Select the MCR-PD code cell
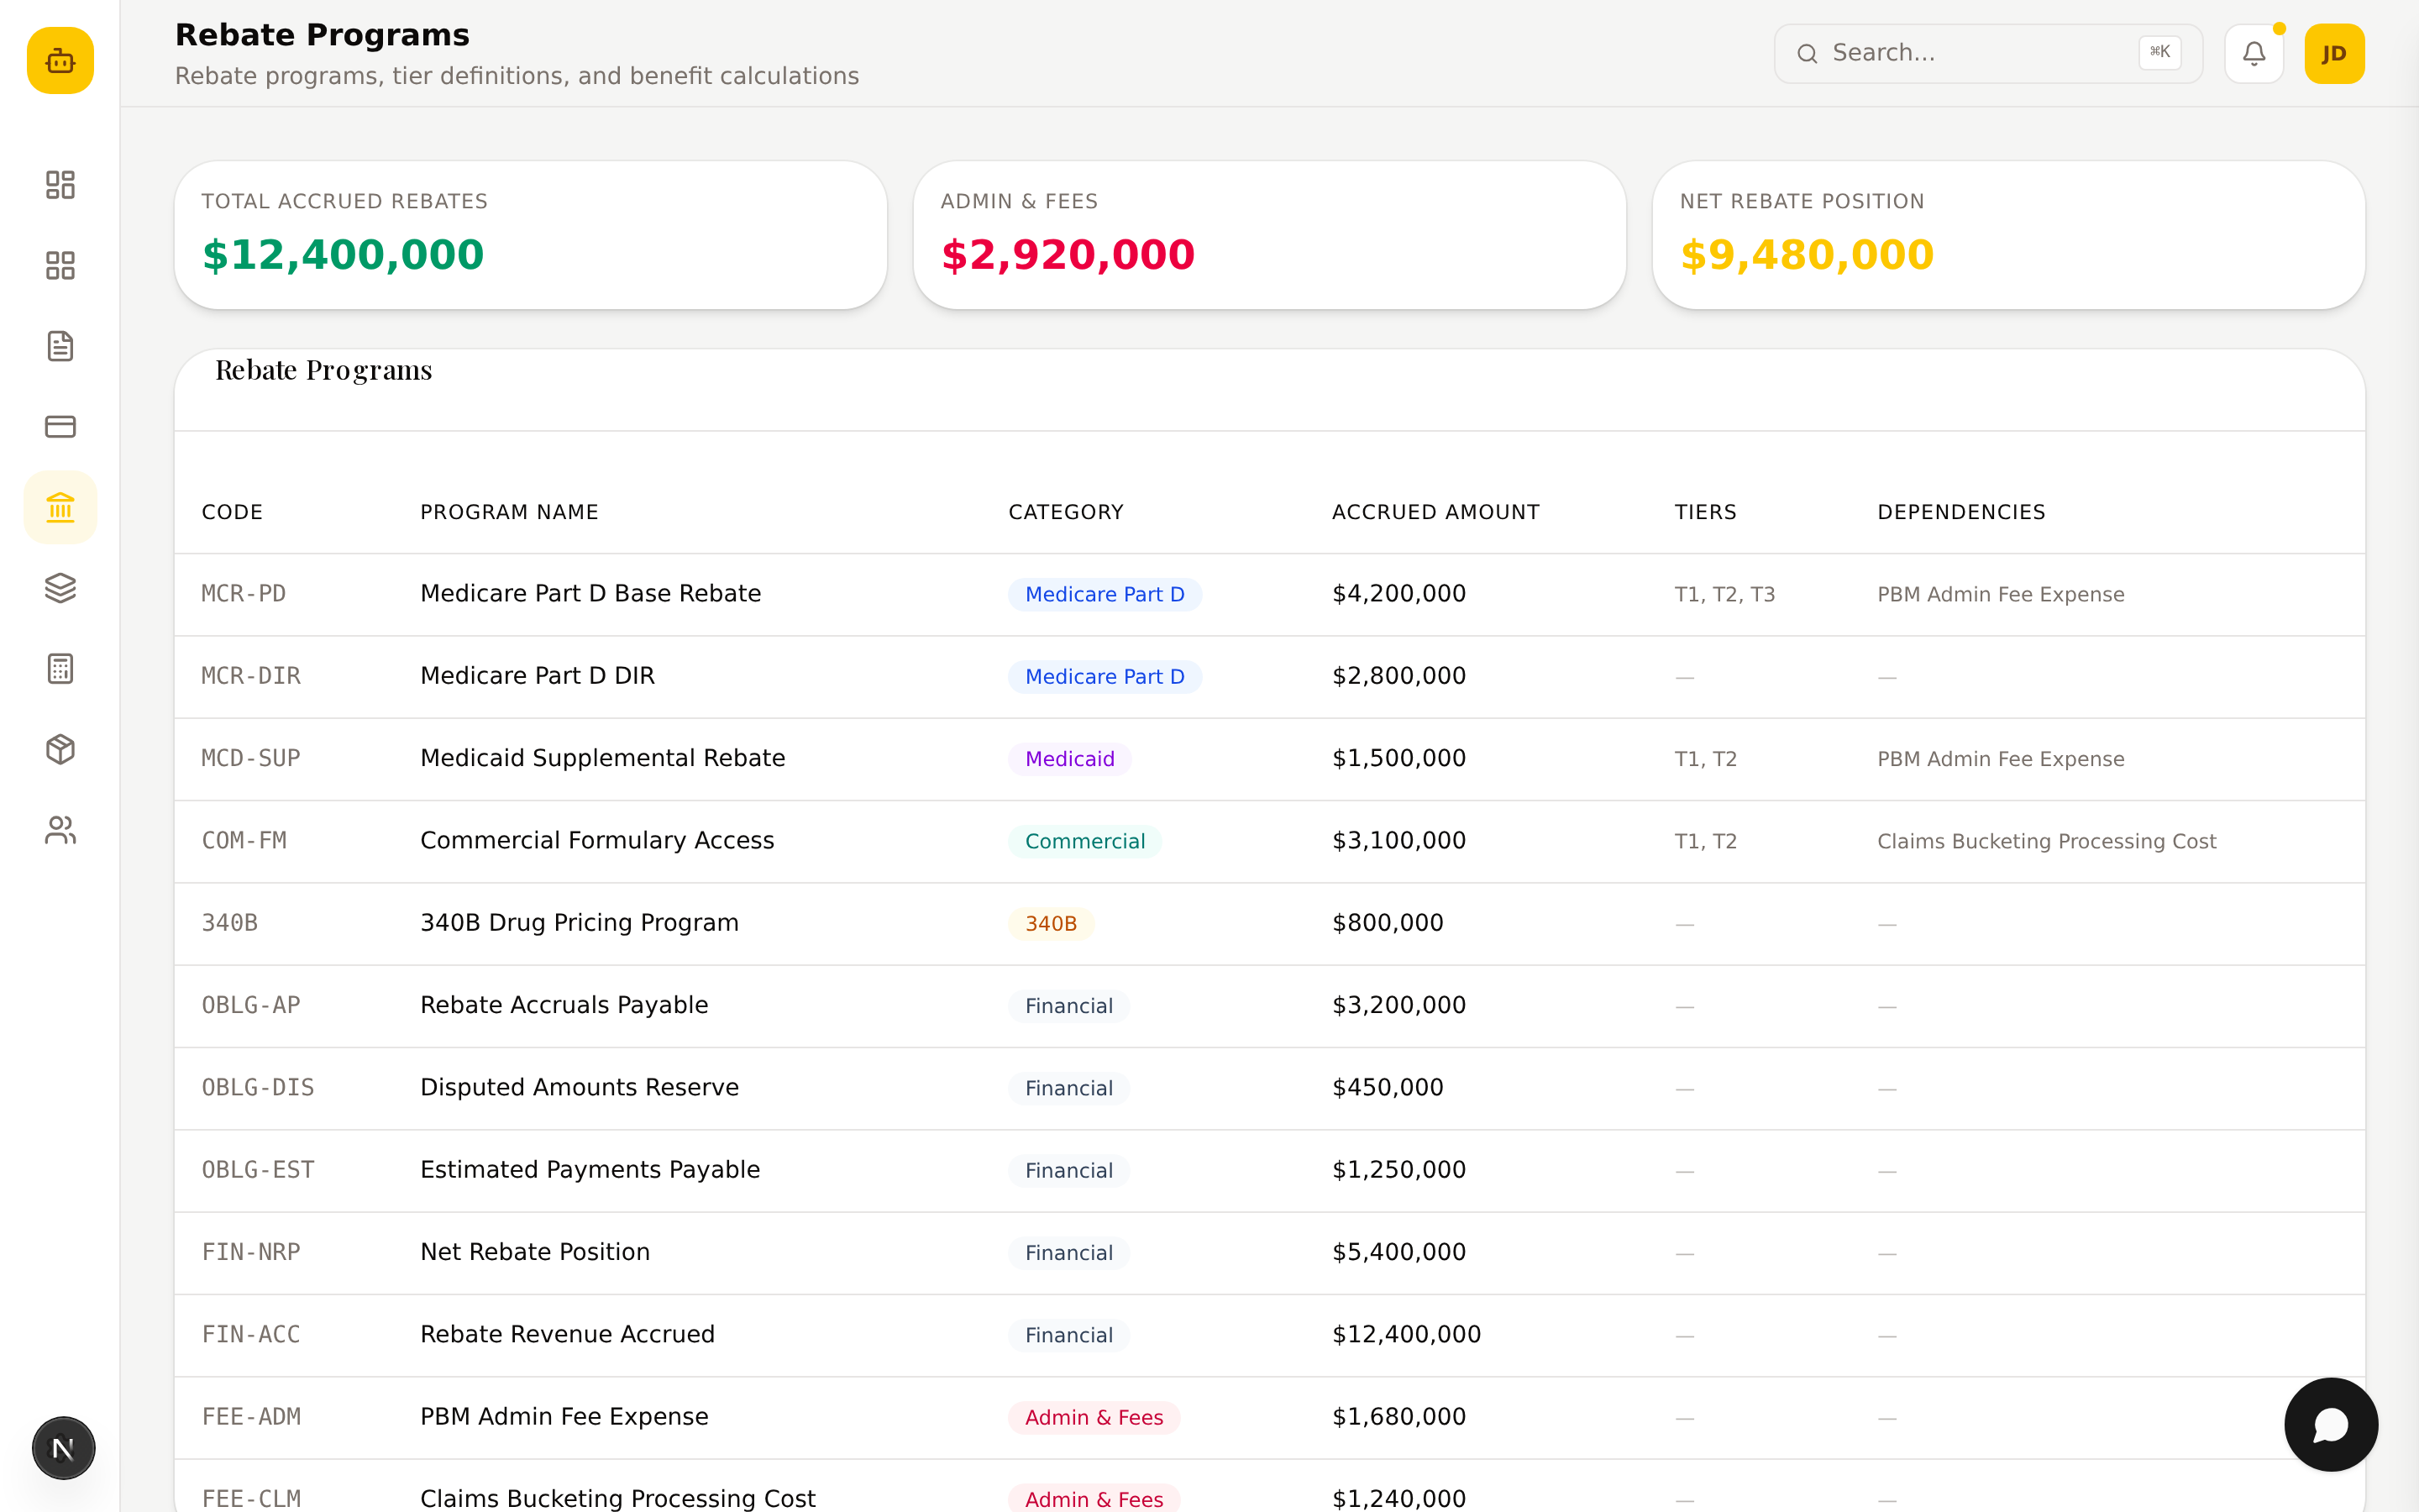 [244, 594]
